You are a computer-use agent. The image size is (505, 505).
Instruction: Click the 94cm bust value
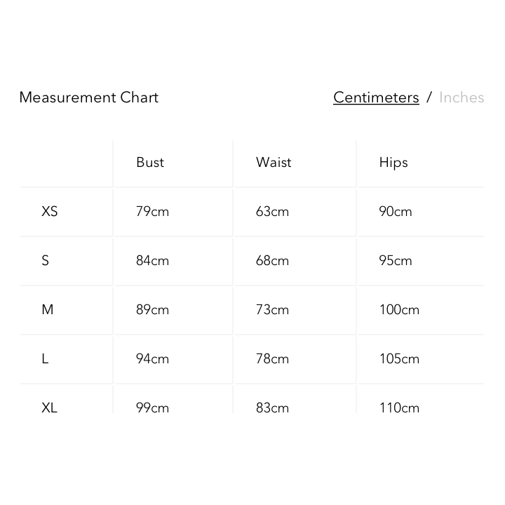coord(152,358)
